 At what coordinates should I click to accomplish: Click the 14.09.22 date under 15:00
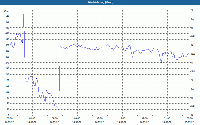122,122
